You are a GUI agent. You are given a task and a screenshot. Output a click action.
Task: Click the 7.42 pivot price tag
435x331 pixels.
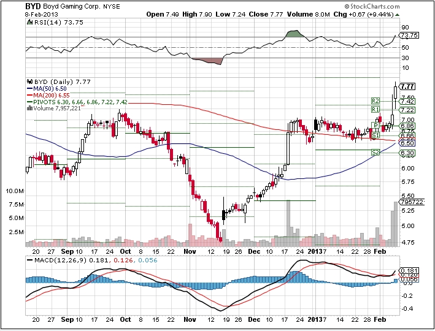[407, 102]
